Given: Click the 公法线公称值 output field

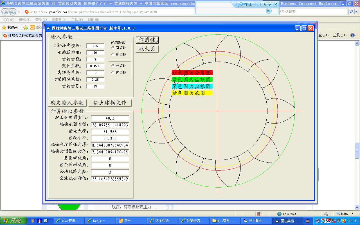Looking at the screenshot, I should (110, 179).
